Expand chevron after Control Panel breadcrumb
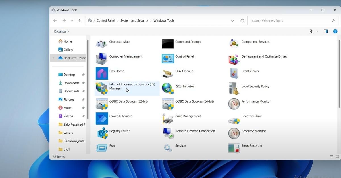The height and width of the screenshot is (178, 341). click(x=118, y=20)
